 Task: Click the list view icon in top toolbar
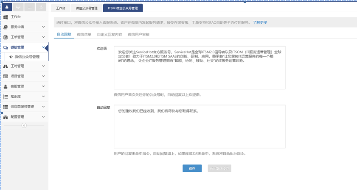click(x=29, y=7)
